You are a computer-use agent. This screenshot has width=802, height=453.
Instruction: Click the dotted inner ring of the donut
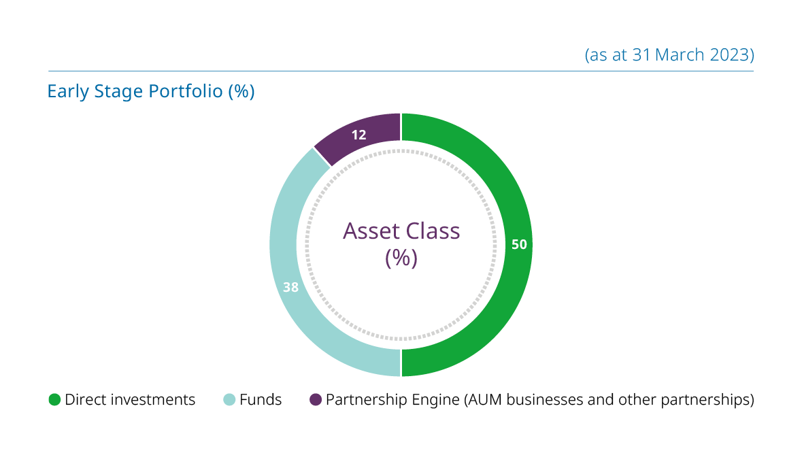494,244
